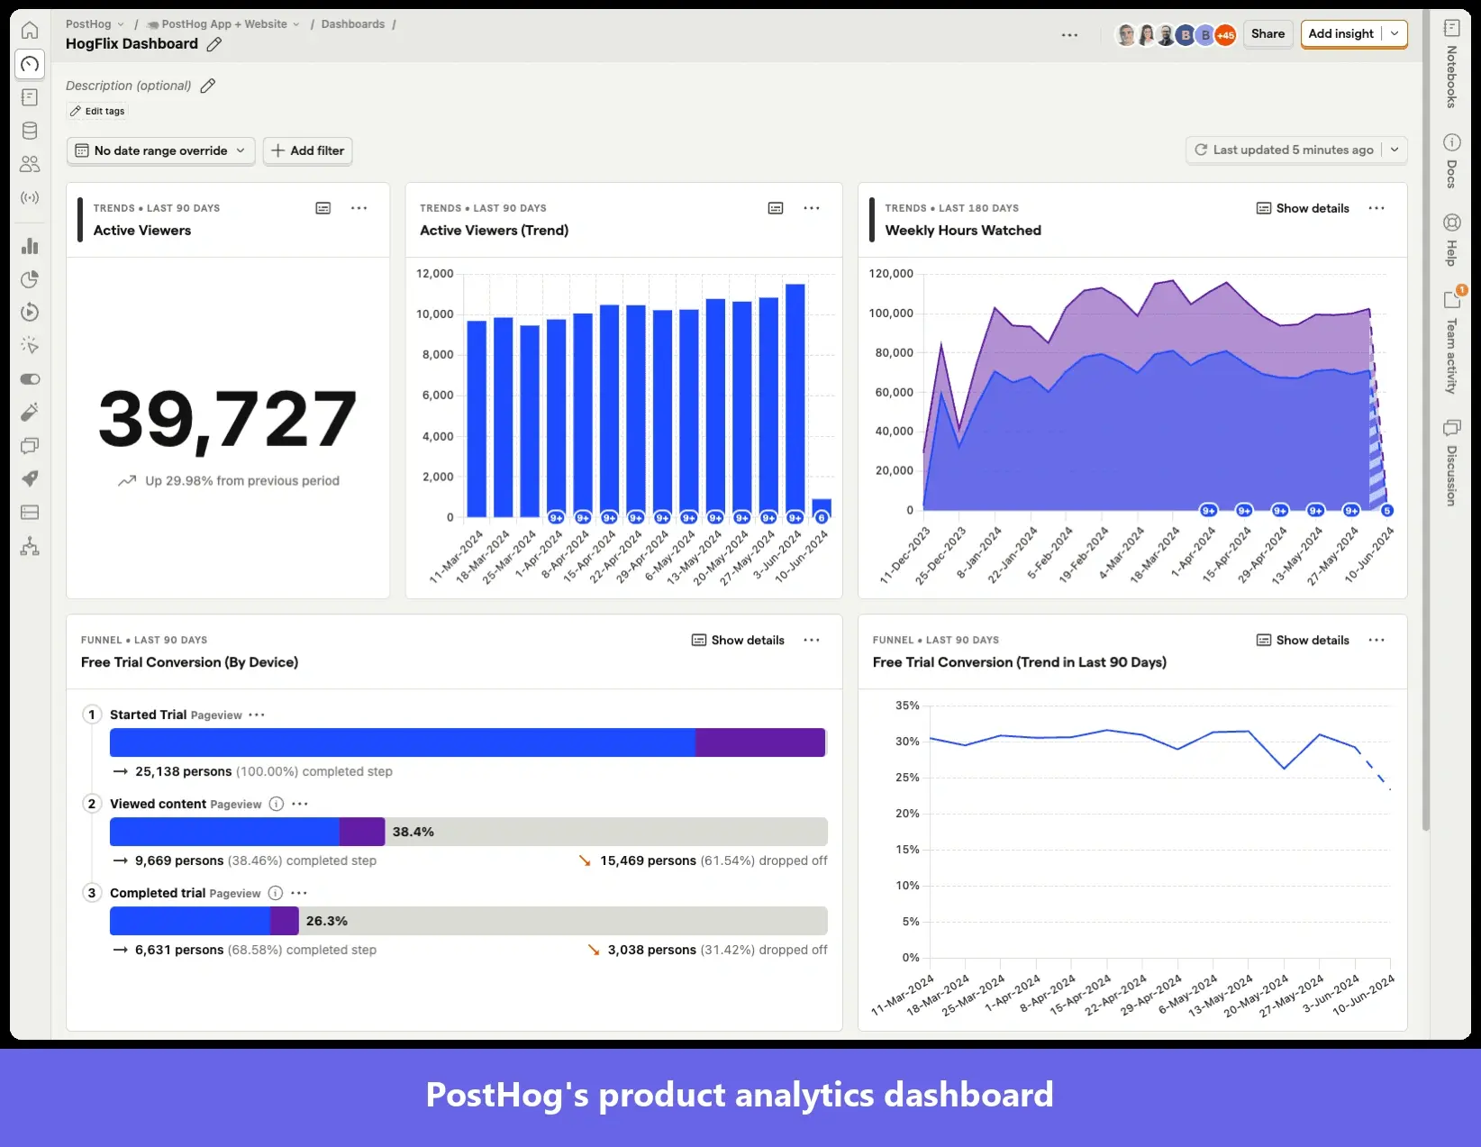Image resolution: width=1481 pixels, height=1147 pixels.
Task: Open Data pipeline icon in sidebar
Action: [x=30, y=546]
